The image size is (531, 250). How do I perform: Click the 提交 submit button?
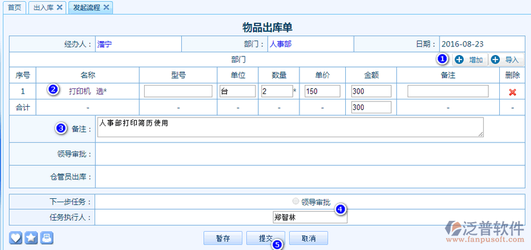265,238
